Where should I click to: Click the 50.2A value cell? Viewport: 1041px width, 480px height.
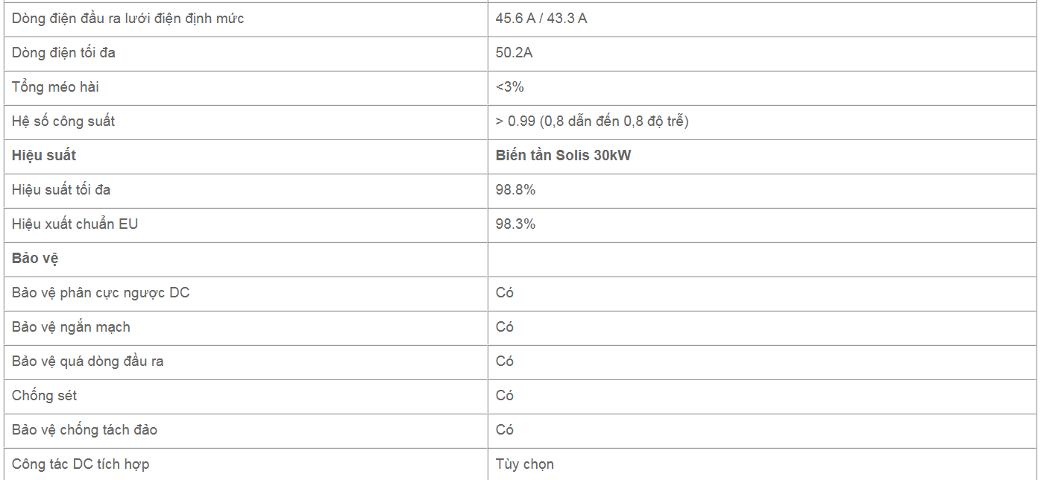[514, 53]
